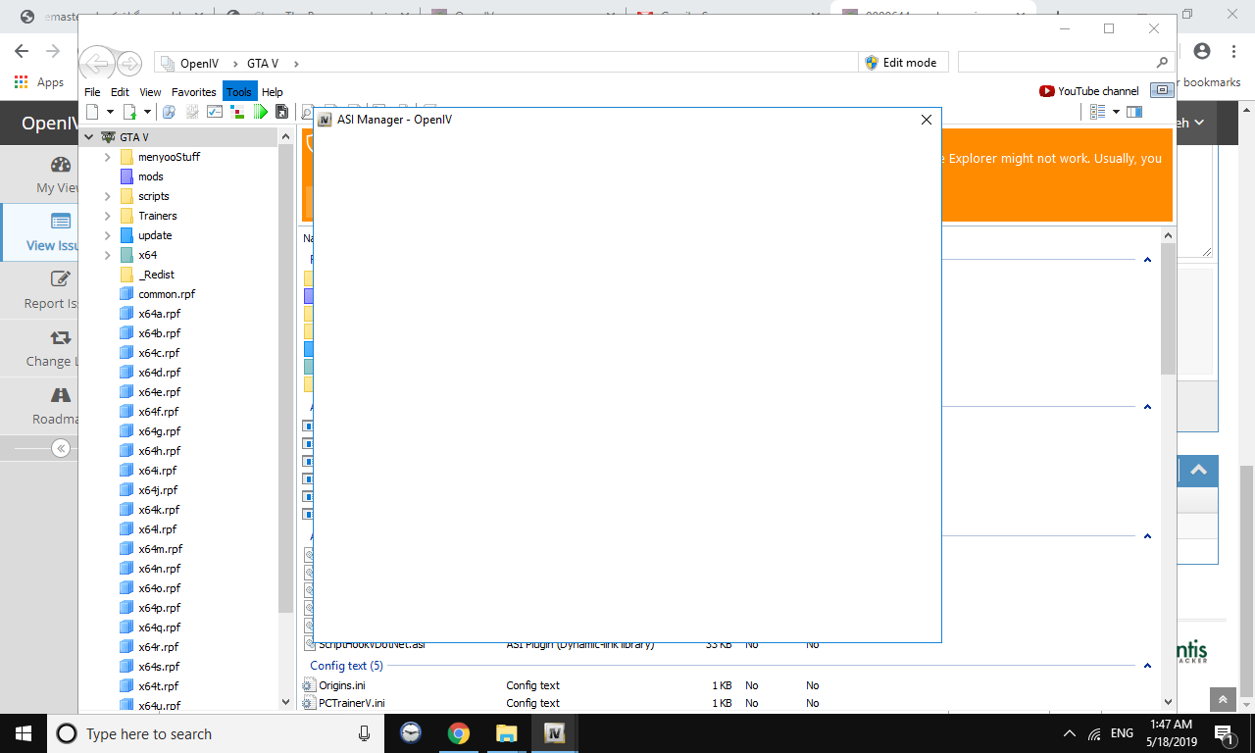Open the view mode dropdown arrow
The height and width of the screenshot is (753, 1255).
(1116, 112)
